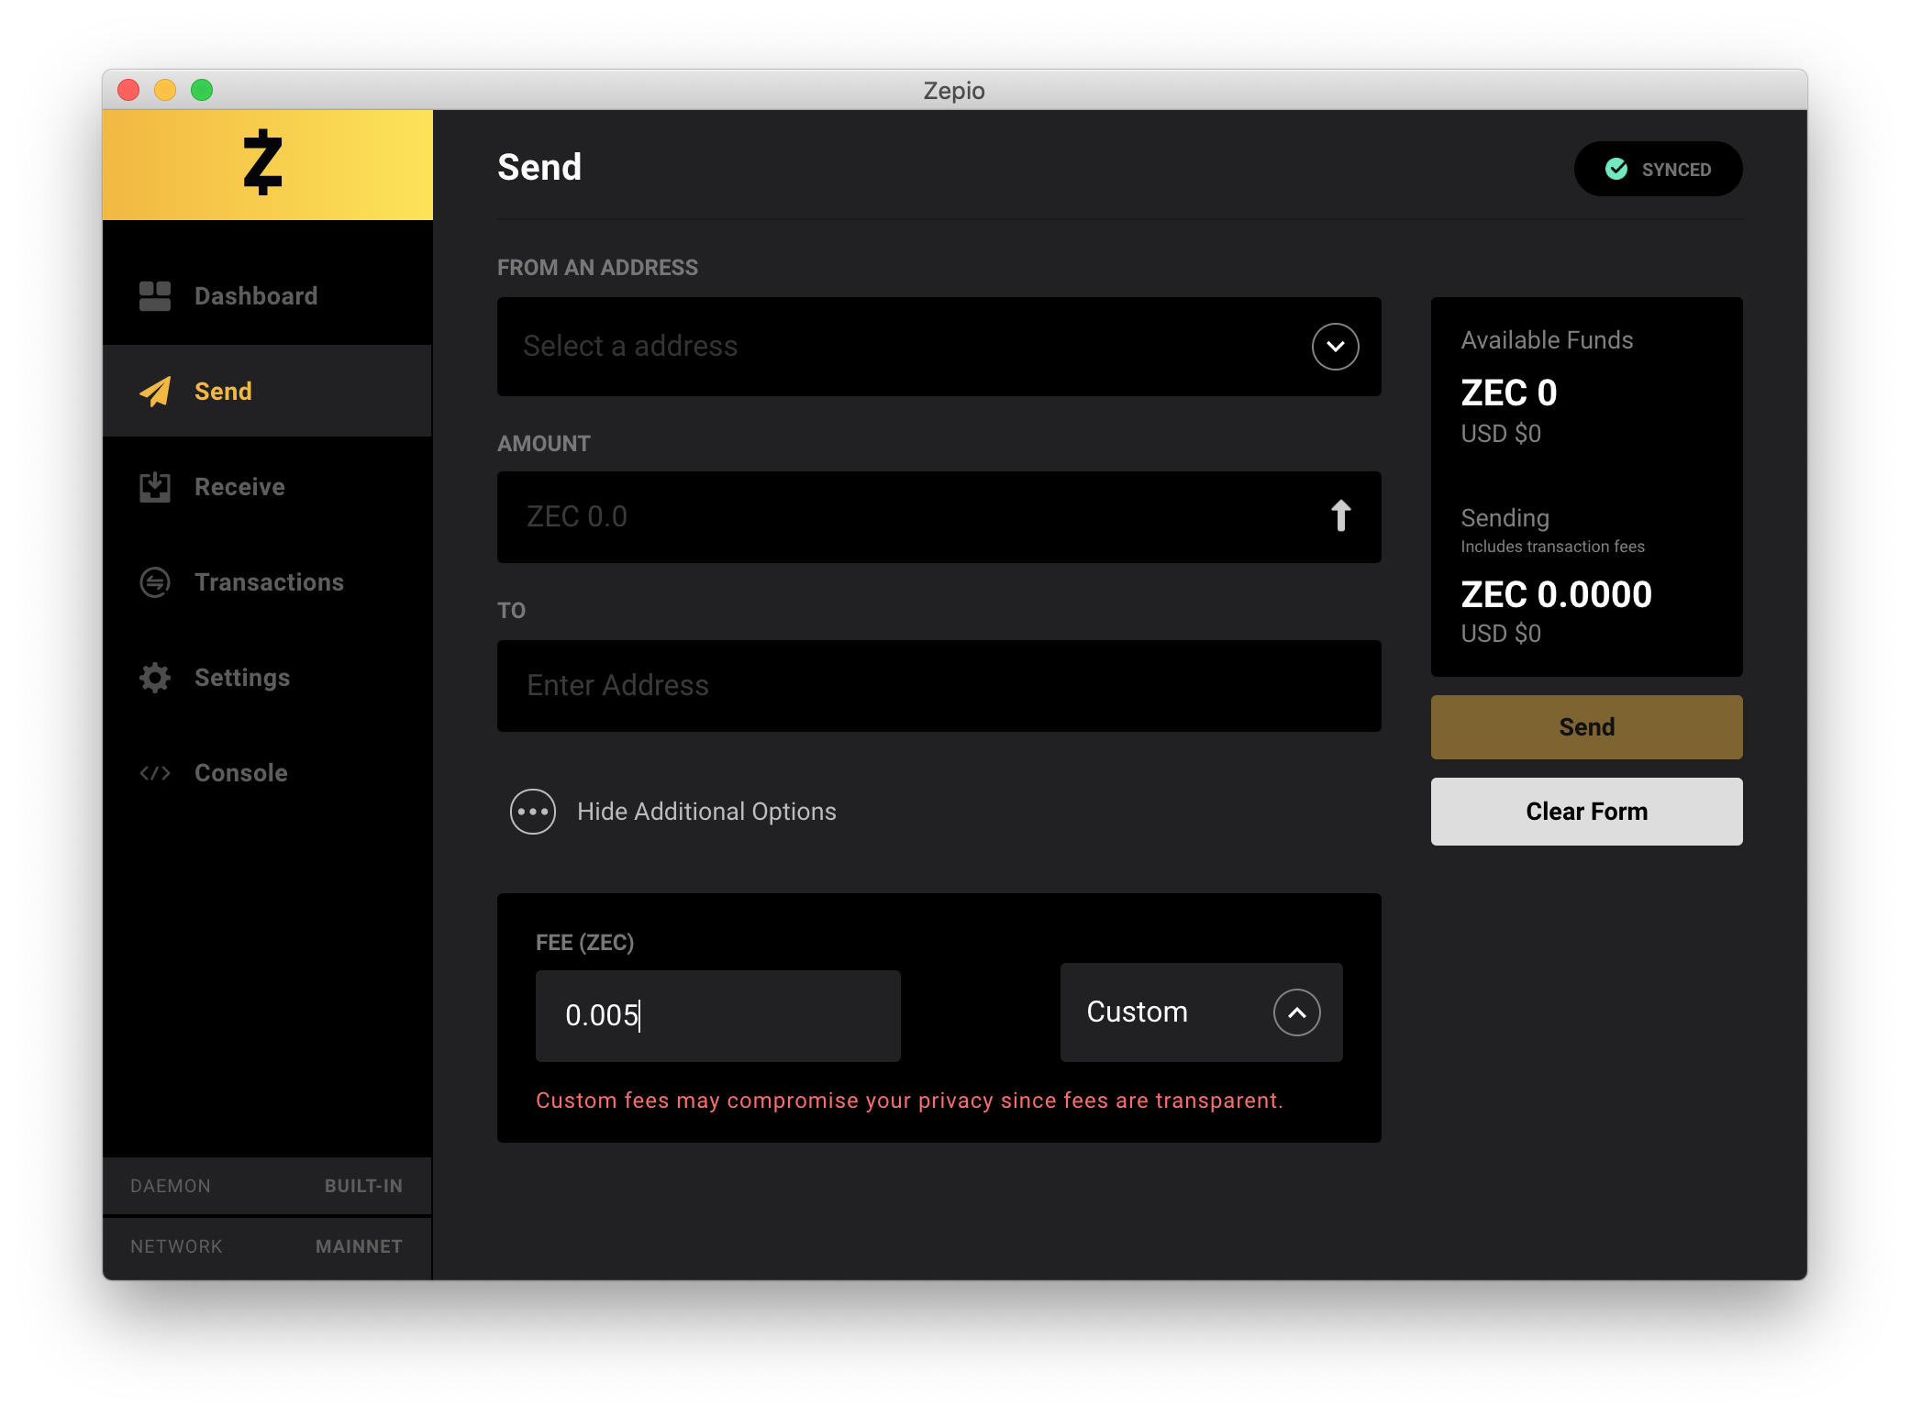
Task: Click the Enter Address field
Action: click(x=938, y=686)
